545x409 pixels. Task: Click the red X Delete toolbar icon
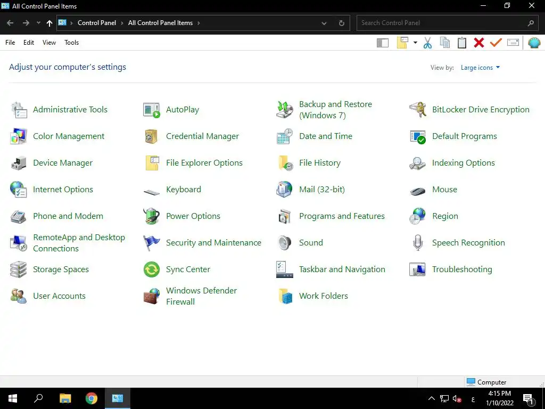[x=479, y=43]
